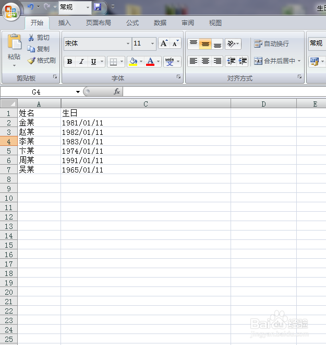Image resolution: width=326 pixels, height=345 pixels.
Task: Open the font size 11 dropdown
Action: (x=153, y=43)
